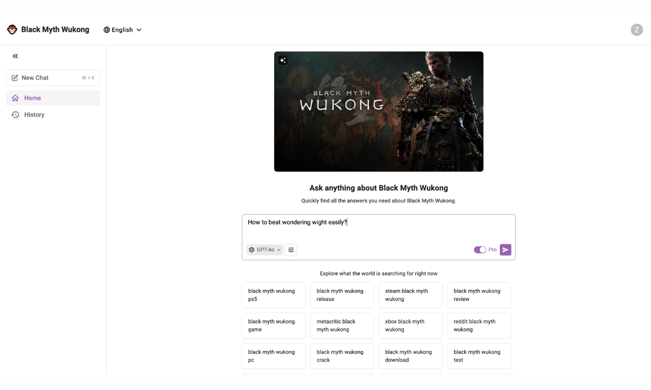Select suggestion 'black myth wukong ps5'
Screen dimensions: 651x390
click(x=274, y=295)
